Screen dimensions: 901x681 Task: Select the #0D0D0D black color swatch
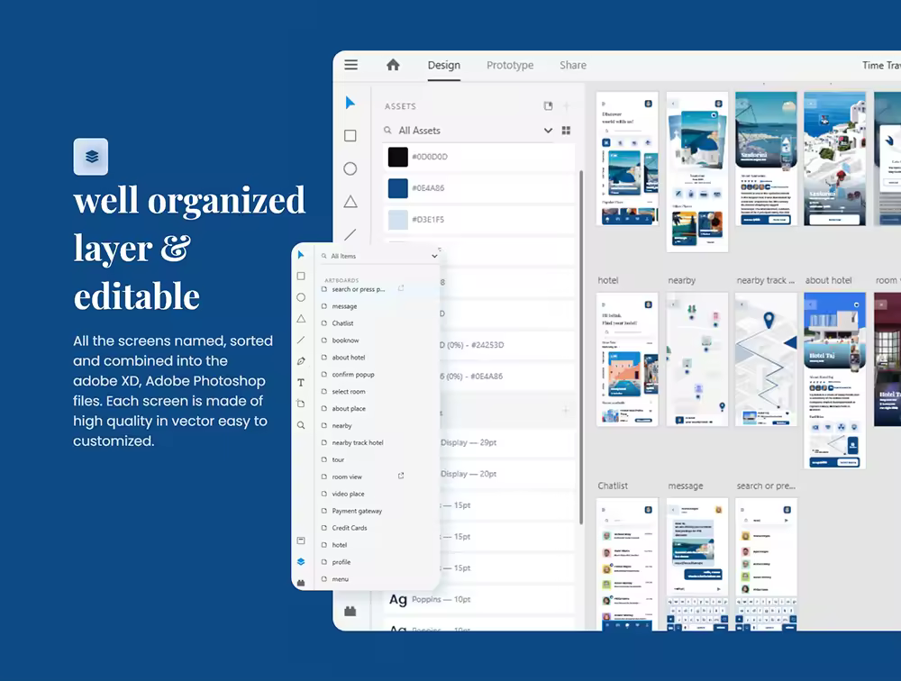point(397,157)
